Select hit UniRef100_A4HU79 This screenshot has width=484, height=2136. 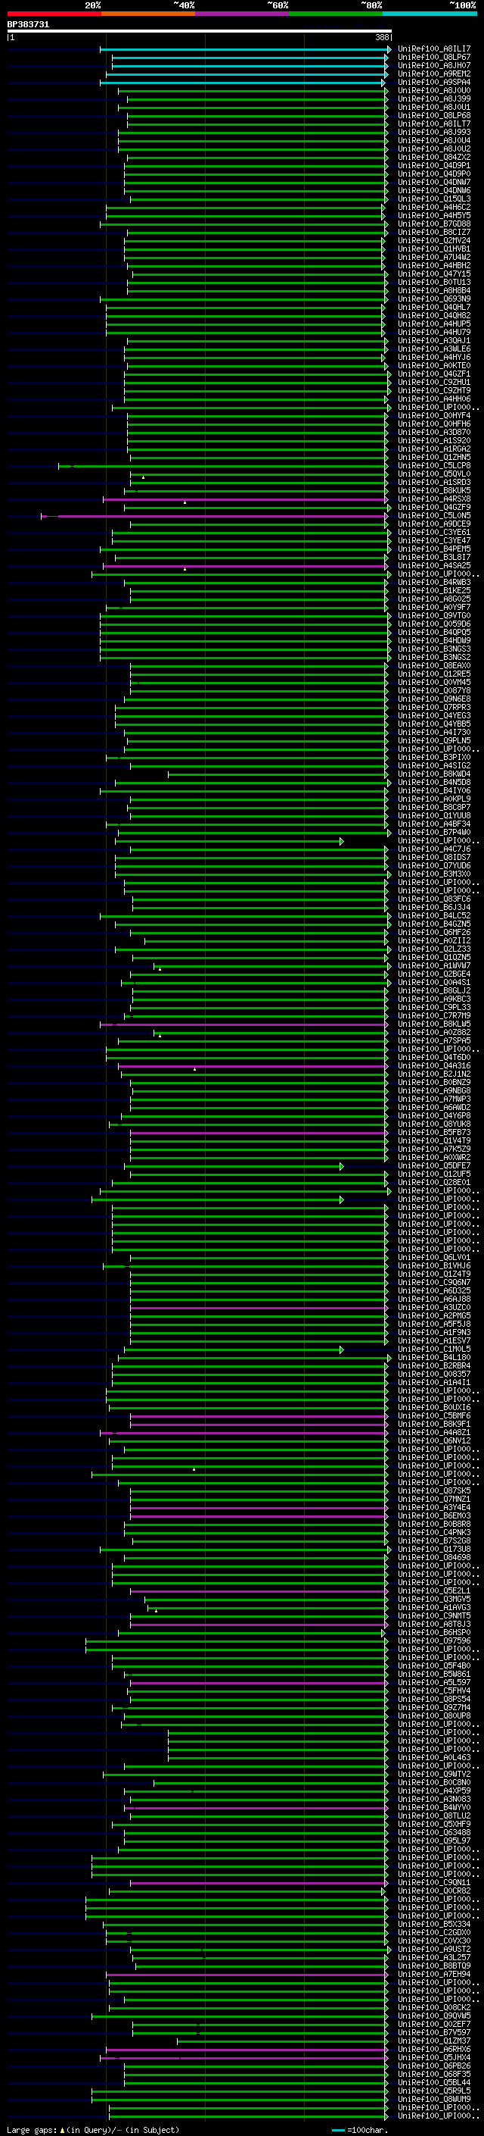[434, 333]
